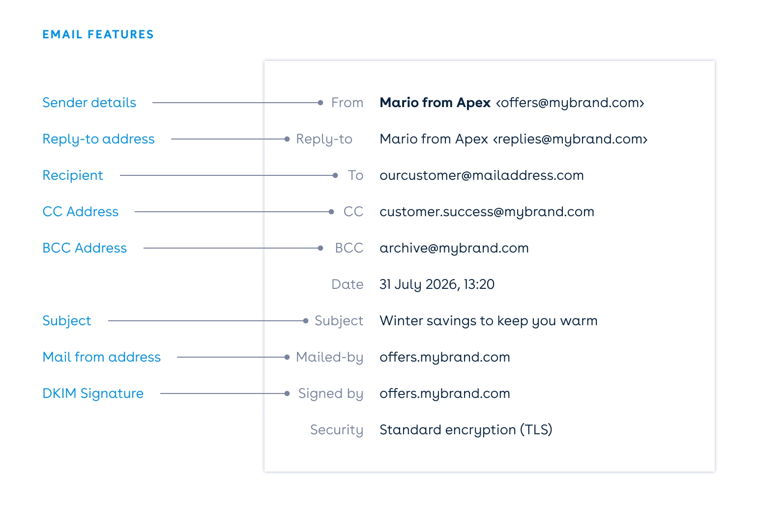Screen dimensions: 757x505
Task: Open the DKIM Signature link
Action: [93, 393]
